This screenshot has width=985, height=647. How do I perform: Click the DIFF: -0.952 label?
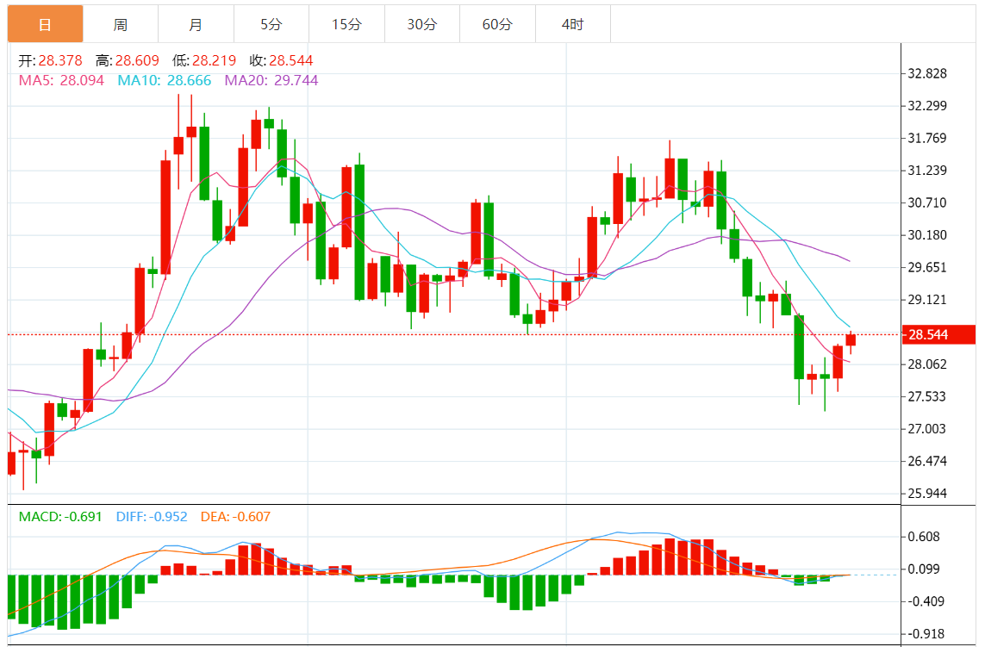(152, 516)
